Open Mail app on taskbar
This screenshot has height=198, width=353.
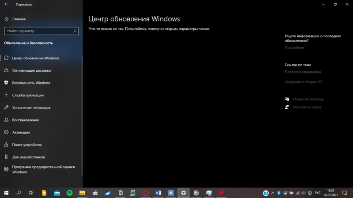click(x=57, y=193)
